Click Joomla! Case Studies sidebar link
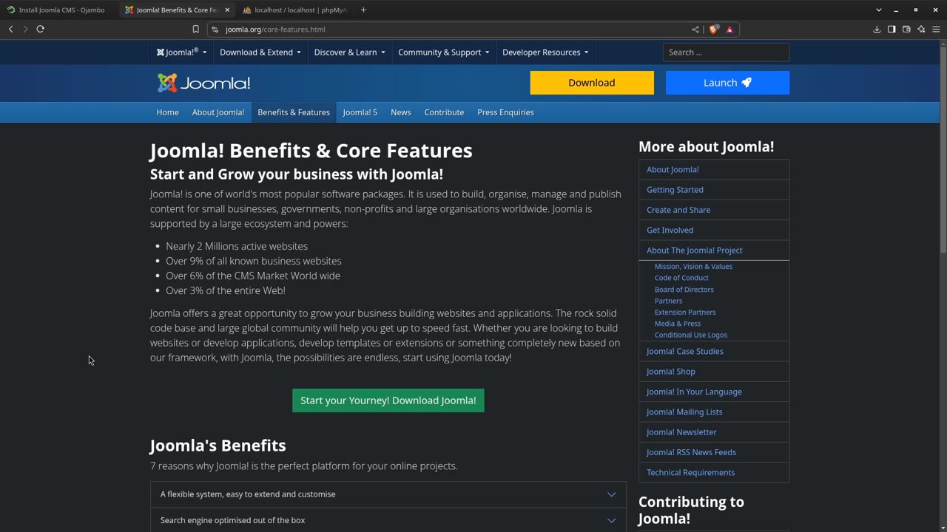Image resolution: width=947 pixels, height=532 pixels. click(x=685, y=352)
